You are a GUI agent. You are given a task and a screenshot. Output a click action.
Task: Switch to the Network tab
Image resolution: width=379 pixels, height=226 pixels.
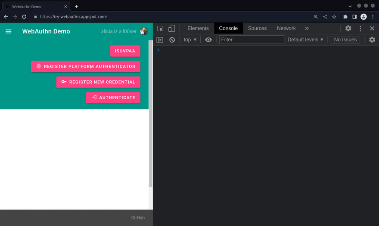[286, 28]
